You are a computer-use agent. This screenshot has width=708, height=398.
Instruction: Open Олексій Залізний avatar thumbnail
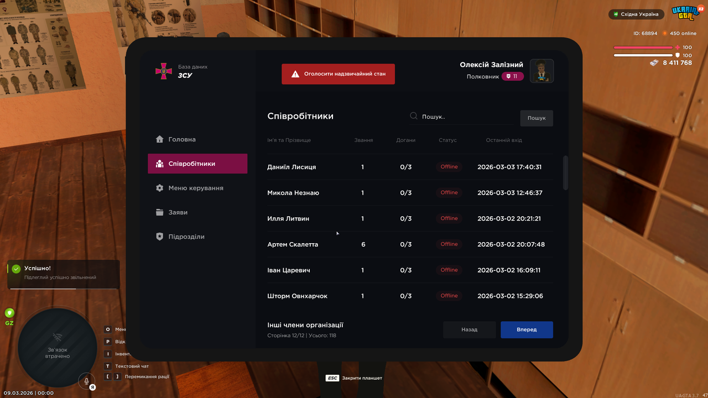[x=542, y=71]
